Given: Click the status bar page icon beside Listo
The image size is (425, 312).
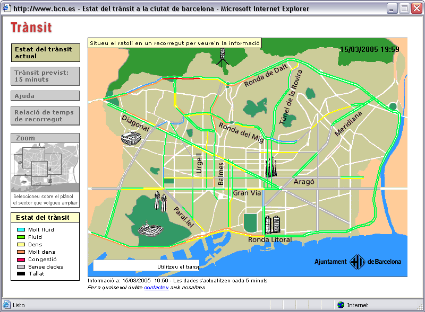Looking at the screenshot, I should tap(7, 305).
